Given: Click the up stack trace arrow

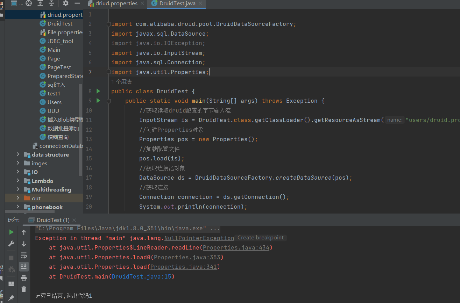Looking at the screenshot, I should coord(24,232).
